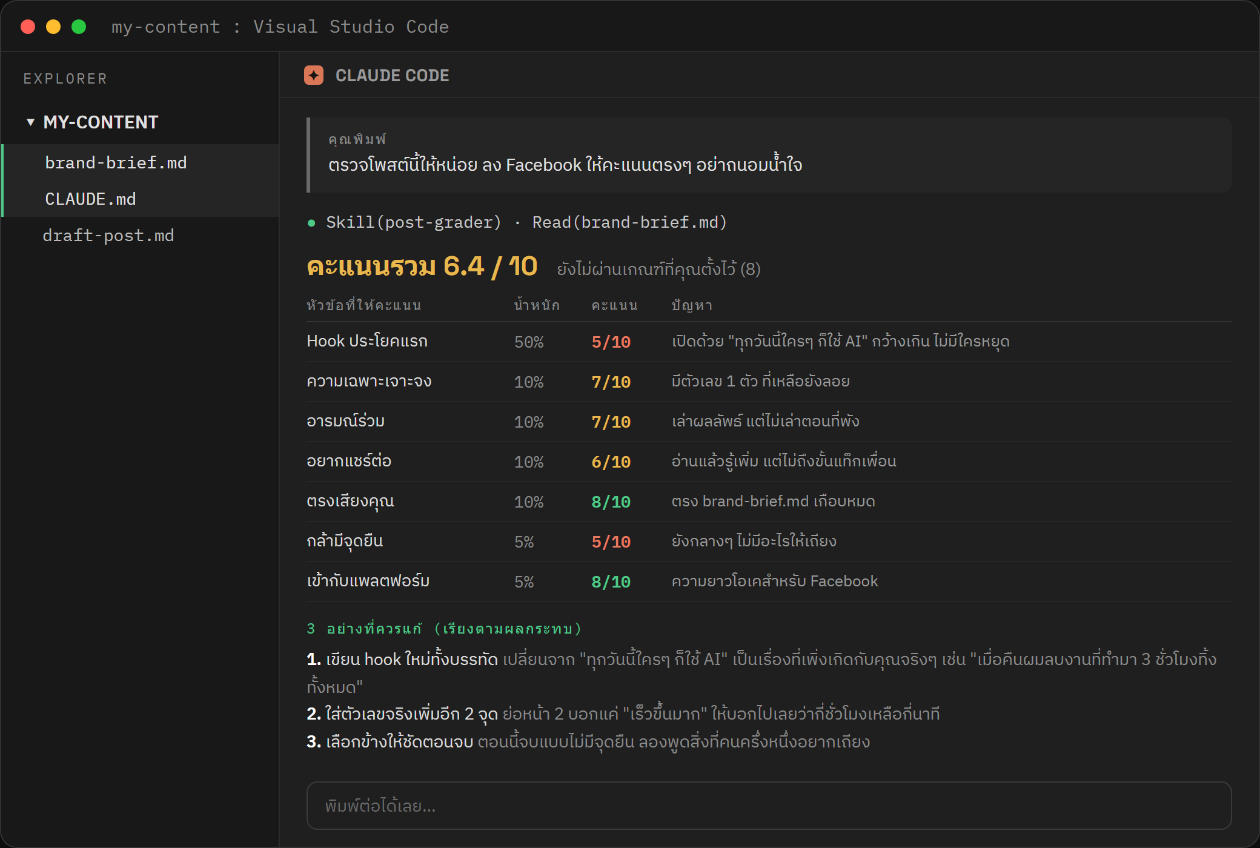
Task: Click the CLAUDE CODE panel title
Action: (393, 75)
